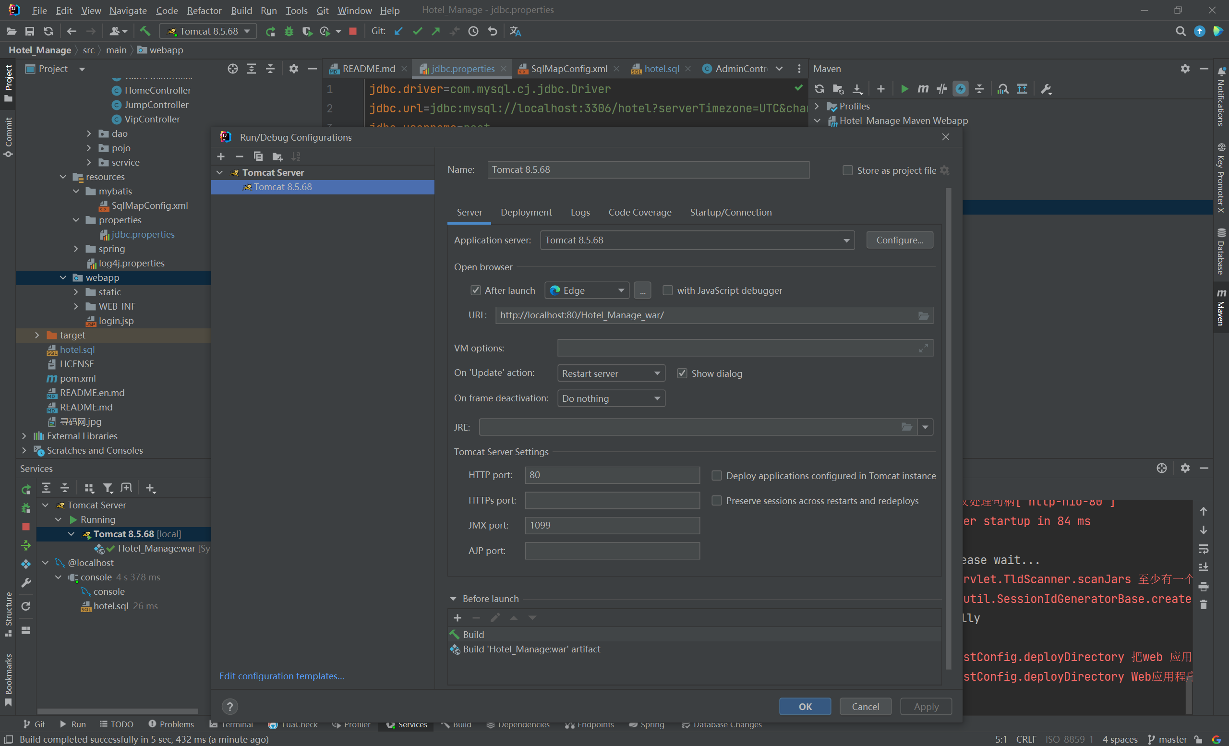Open On 'Update' action Restart server dropdown
1229x746 pixels.
click(x=611, y=373)
